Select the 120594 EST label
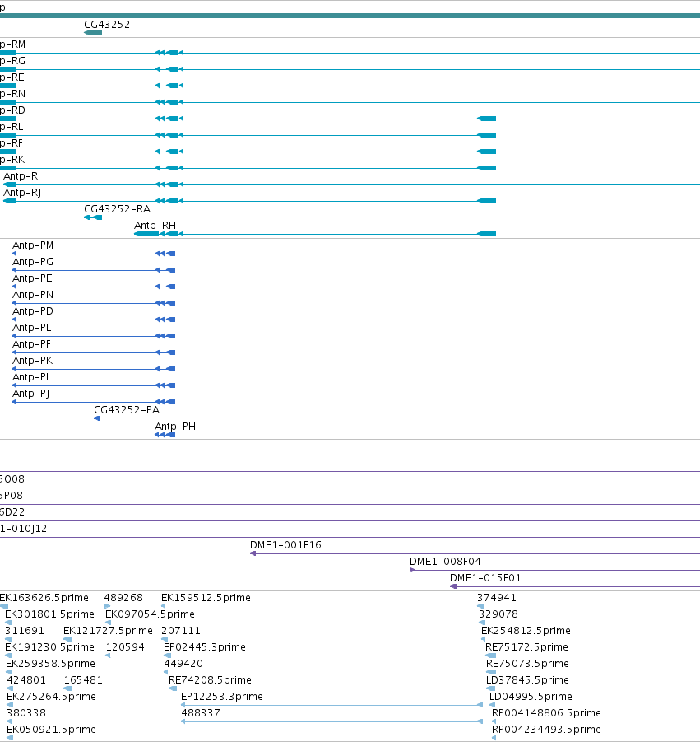The width and height of the screenshot is (700, 742). 125,647
